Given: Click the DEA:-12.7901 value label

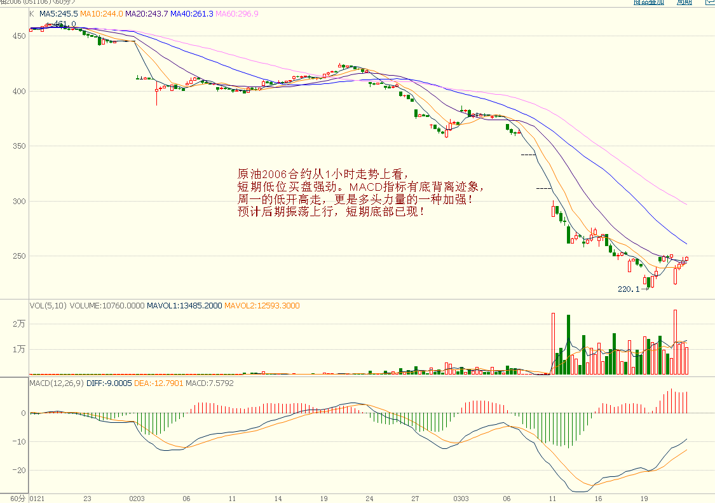Looking at the screenshot, I should tap(158, 383).
